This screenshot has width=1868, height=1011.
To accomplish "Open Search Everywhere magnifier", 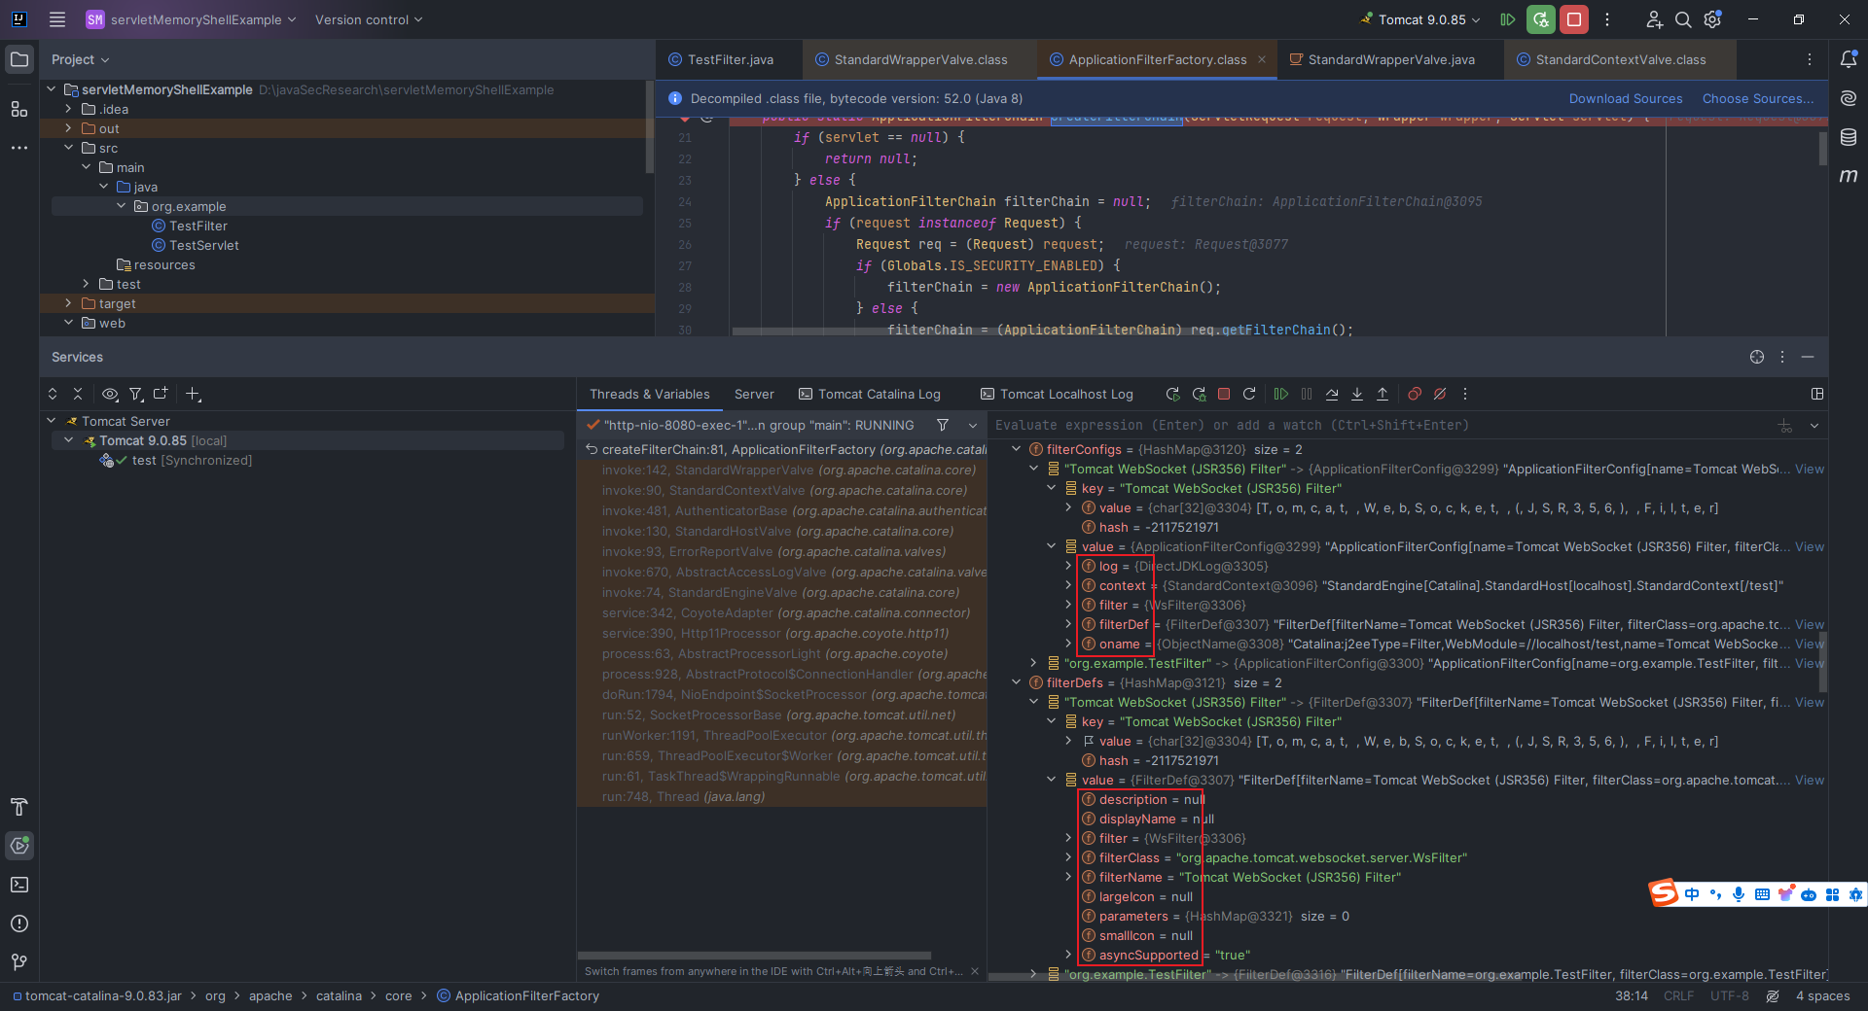I will pos(1683,19).
